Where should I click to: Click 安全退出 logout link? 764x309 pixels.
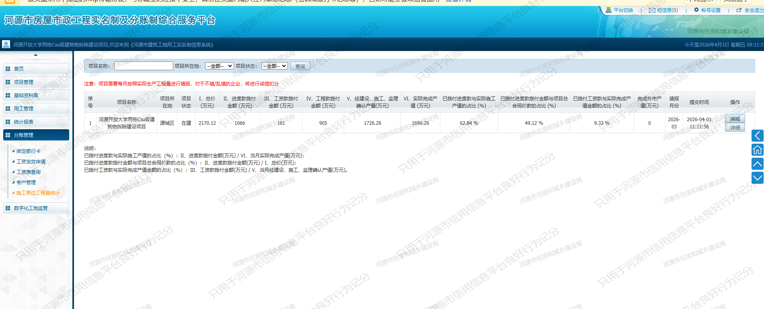[754, 10]
